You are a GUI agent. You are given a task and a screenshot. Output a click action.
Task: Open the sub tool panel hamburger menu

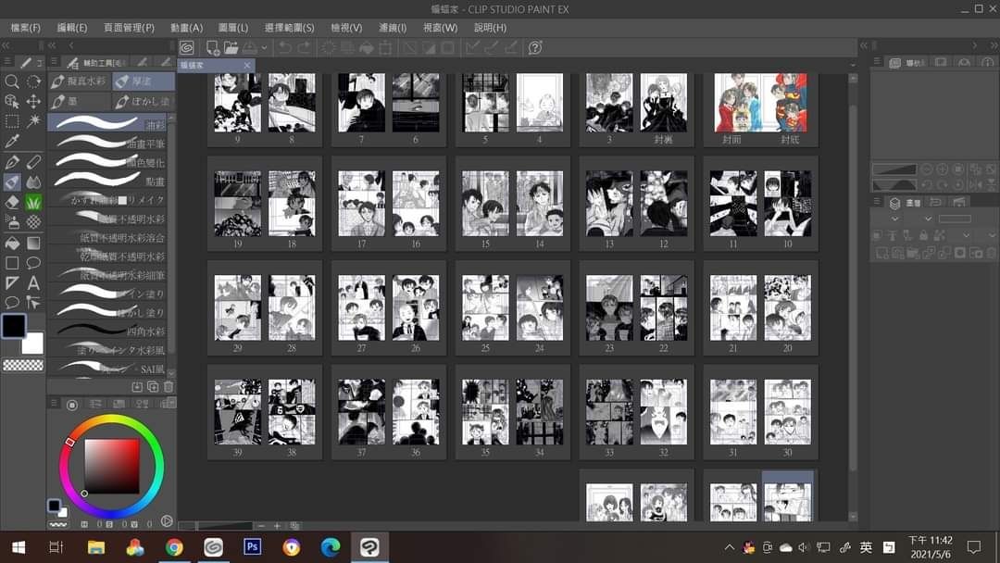(x=55, y=62)
